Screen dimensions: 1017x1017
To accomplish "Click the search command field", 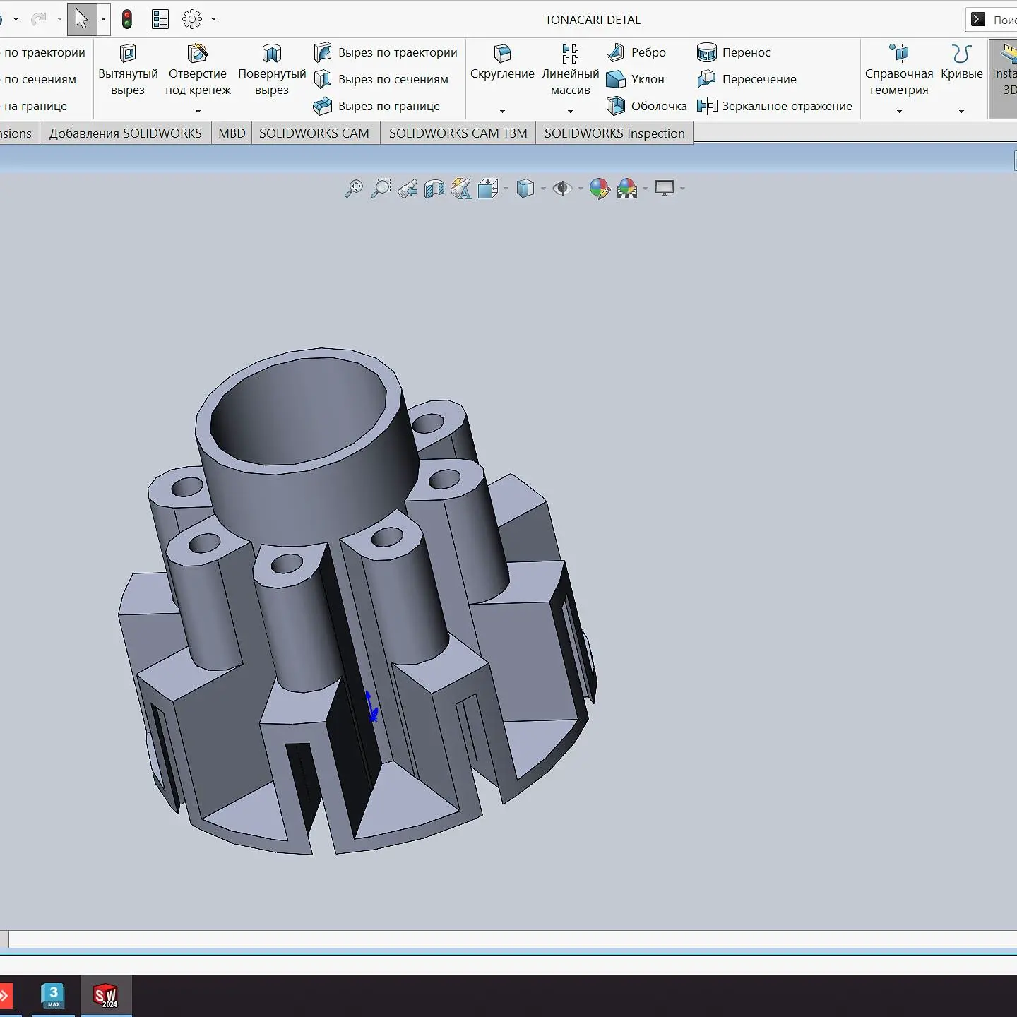I will pos(992,20).
